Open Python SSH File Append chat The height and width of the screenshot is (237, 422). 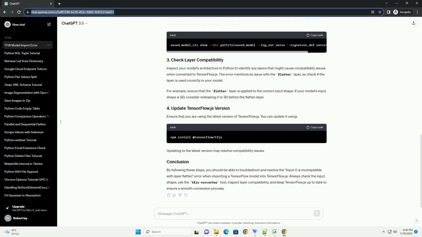pos(28,171)
